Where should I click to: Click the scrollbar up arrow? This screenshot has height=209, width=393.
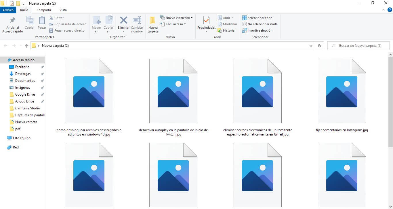pyautogui.click(x=390, y=55)
